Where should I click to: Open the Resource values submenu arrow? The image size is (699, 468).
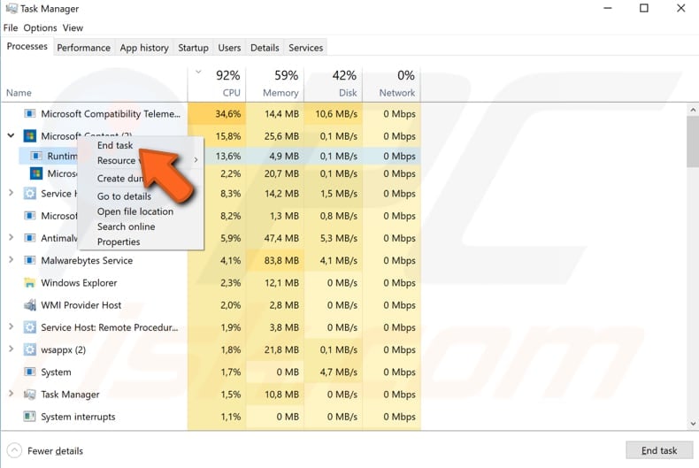196,160
